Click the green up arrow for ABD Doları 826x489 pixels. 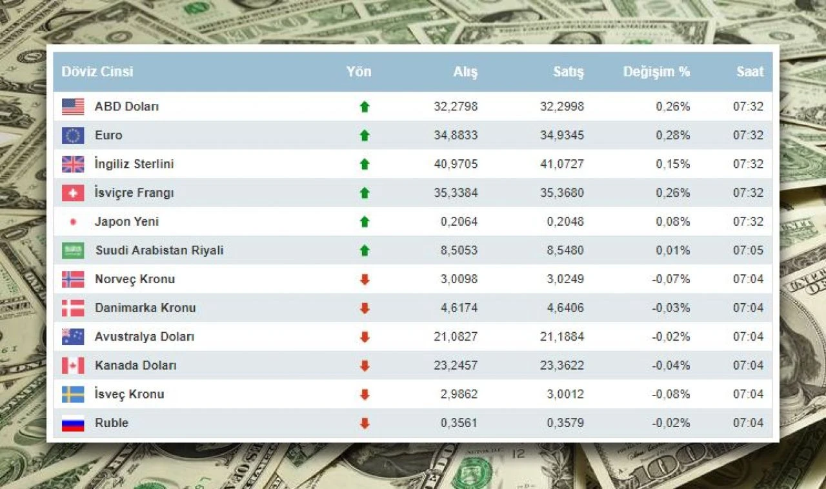[x=365, y=106]
